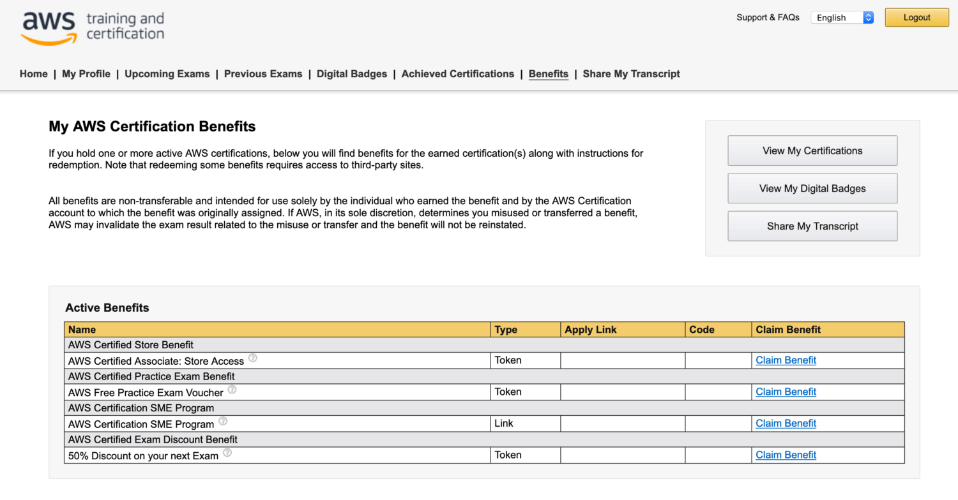Viewport: 958px width, 500px height.
Task: Navigate to Upcoming Exams
Action: (x=167, y=74)
